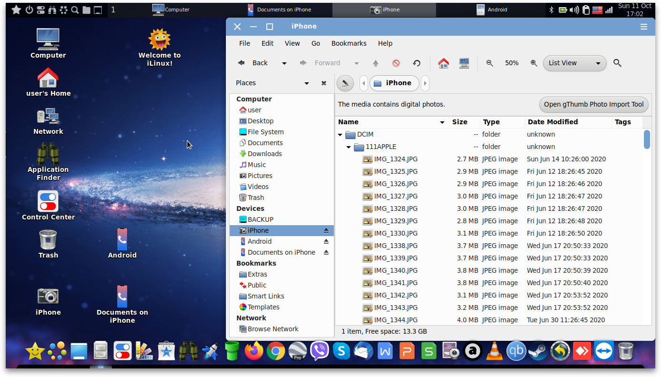661x377 pixels.
Task: Eject the Android device in sidebar
Action: coord(326,241)
